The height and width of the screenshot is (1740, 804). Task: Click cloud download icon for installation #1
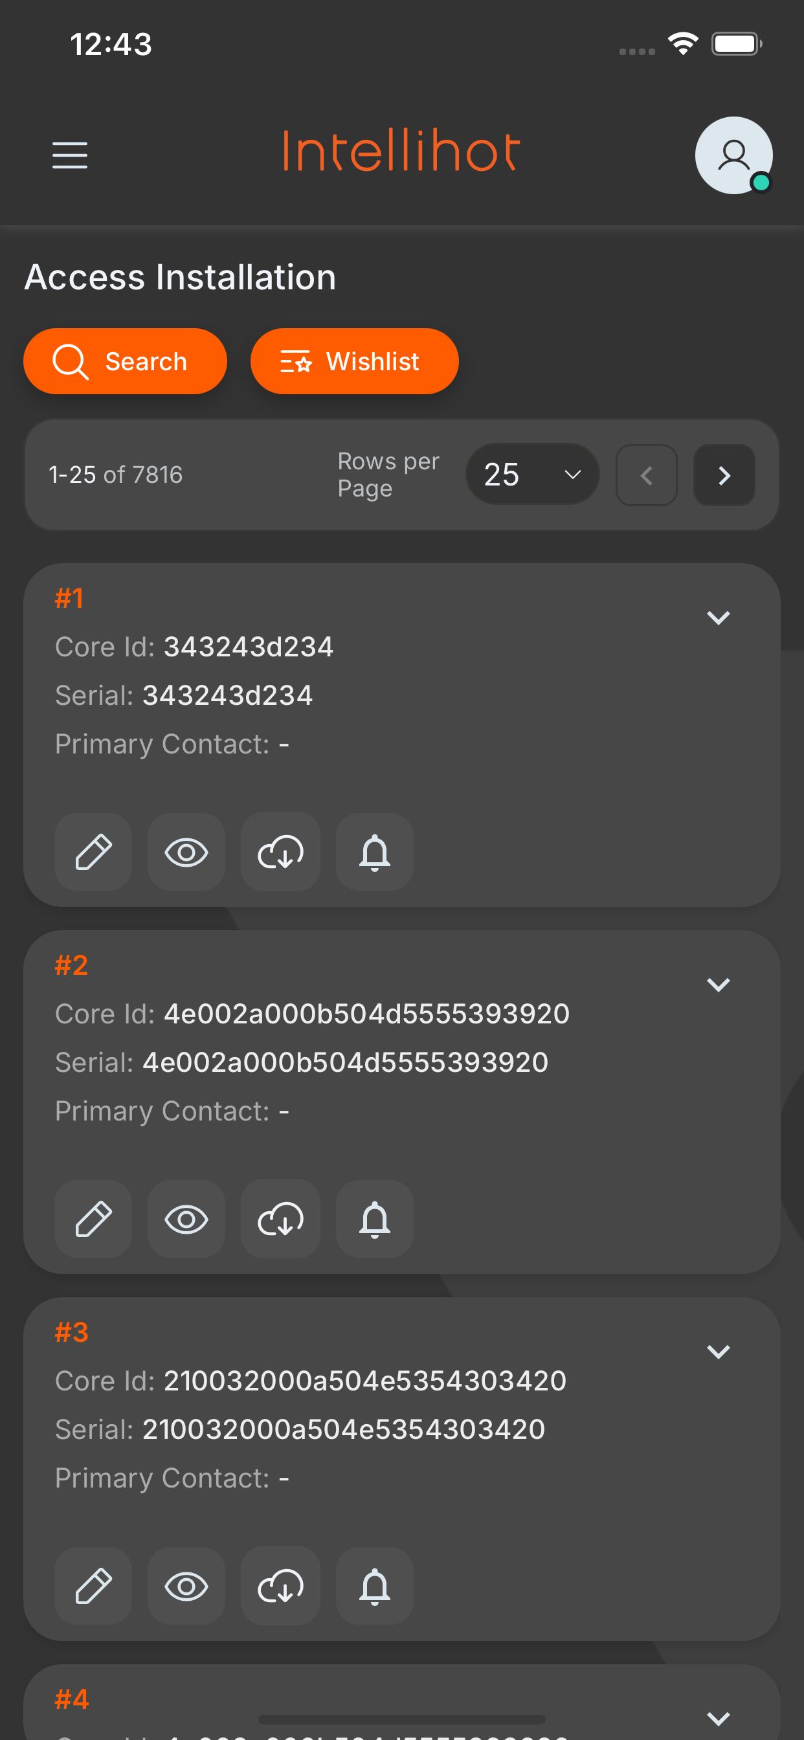pyautogui.click(x=280, y=852)
